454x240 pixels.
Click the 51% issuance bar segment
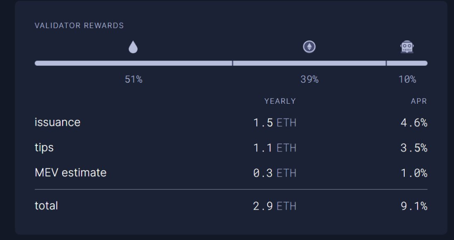[133, 63]
